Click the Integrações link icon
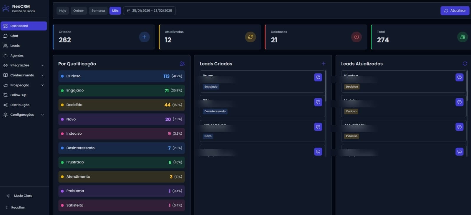This screenshot has height=215, width=471. point(5,65)
